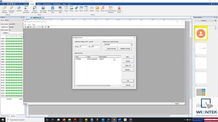Click the Delete button beside data list
Viewport: 218px width, 122px height.
128,61
